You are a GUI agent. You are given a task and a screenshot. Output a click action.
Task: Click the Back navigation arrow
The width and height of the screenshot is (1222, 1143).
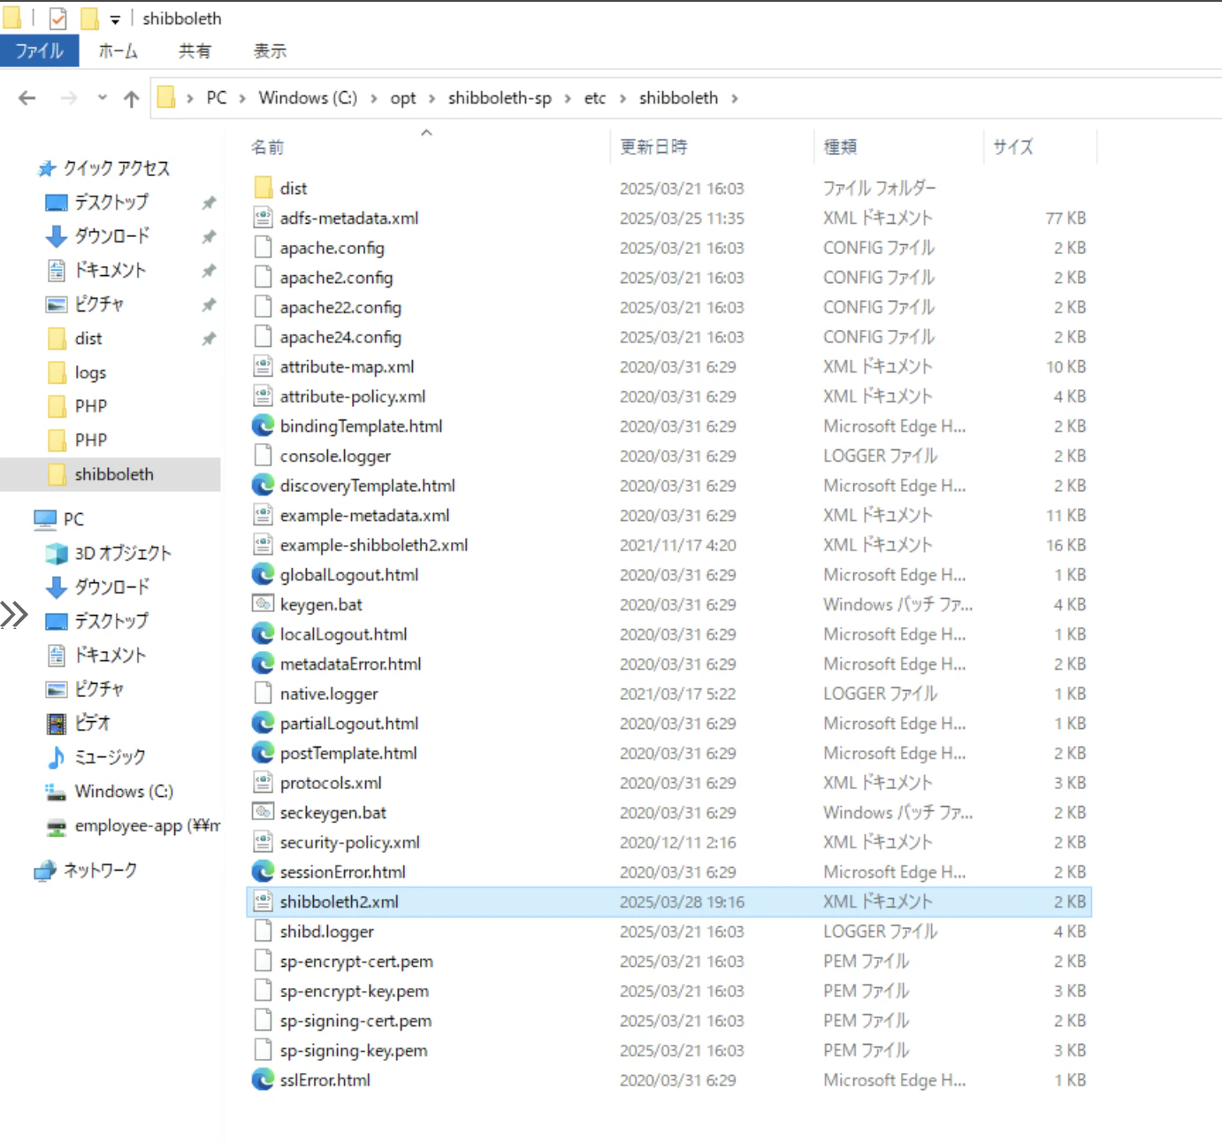pyautogui.click(x=27, y=98)
